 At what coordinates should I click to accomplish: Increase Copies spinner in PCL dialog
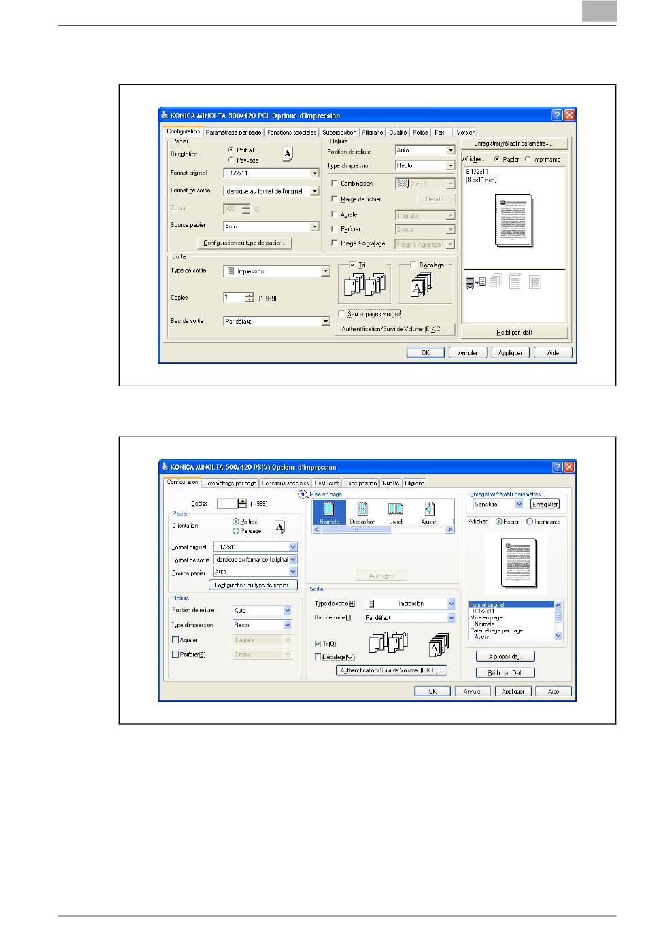[249, 295]
